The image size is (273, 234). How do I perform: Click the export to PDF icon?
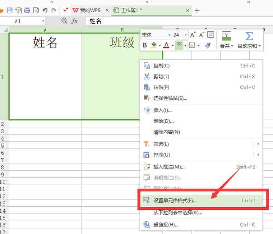(18, 11)
